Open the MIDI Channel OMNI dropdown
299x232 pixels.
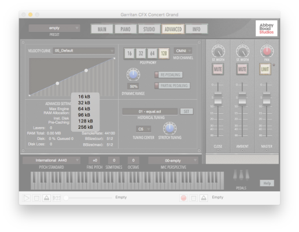coord(183,51)
